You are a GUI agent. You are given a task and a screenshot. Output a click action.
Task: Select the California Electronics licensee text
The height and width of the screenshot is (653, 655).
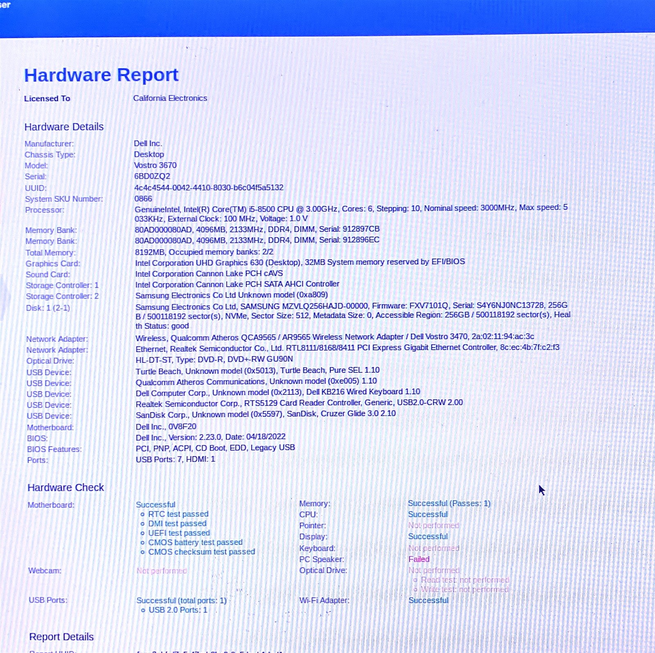(170, 98)
